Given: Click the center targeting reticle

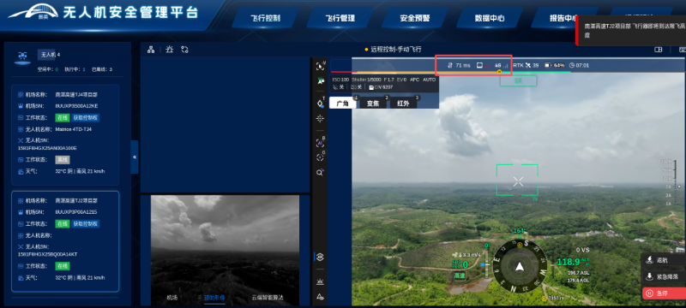Looking at the screenshot, I should [x=518, y=181].
